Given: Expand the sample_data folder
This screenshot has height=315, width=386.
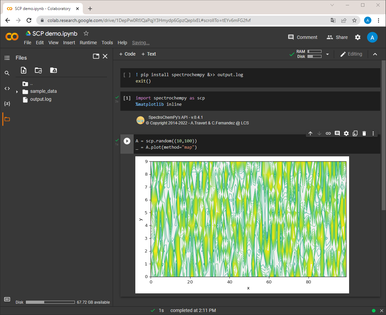Looking at the screenshot, I should tap(17, 91).
